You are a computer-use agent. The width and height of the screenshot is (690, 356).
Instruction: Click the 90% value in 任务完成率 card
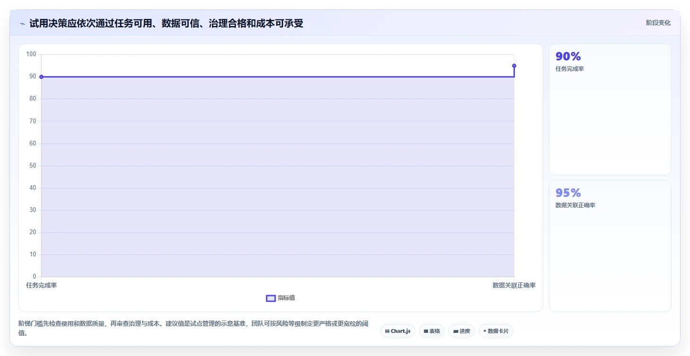(x=568, y=56)
